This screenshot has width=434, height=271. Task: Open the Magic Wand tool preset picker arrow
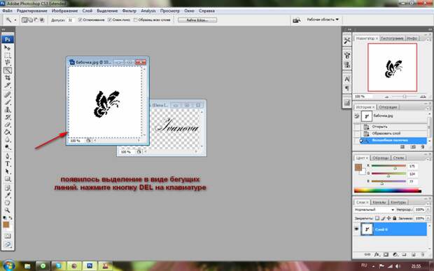coord(15,20)
